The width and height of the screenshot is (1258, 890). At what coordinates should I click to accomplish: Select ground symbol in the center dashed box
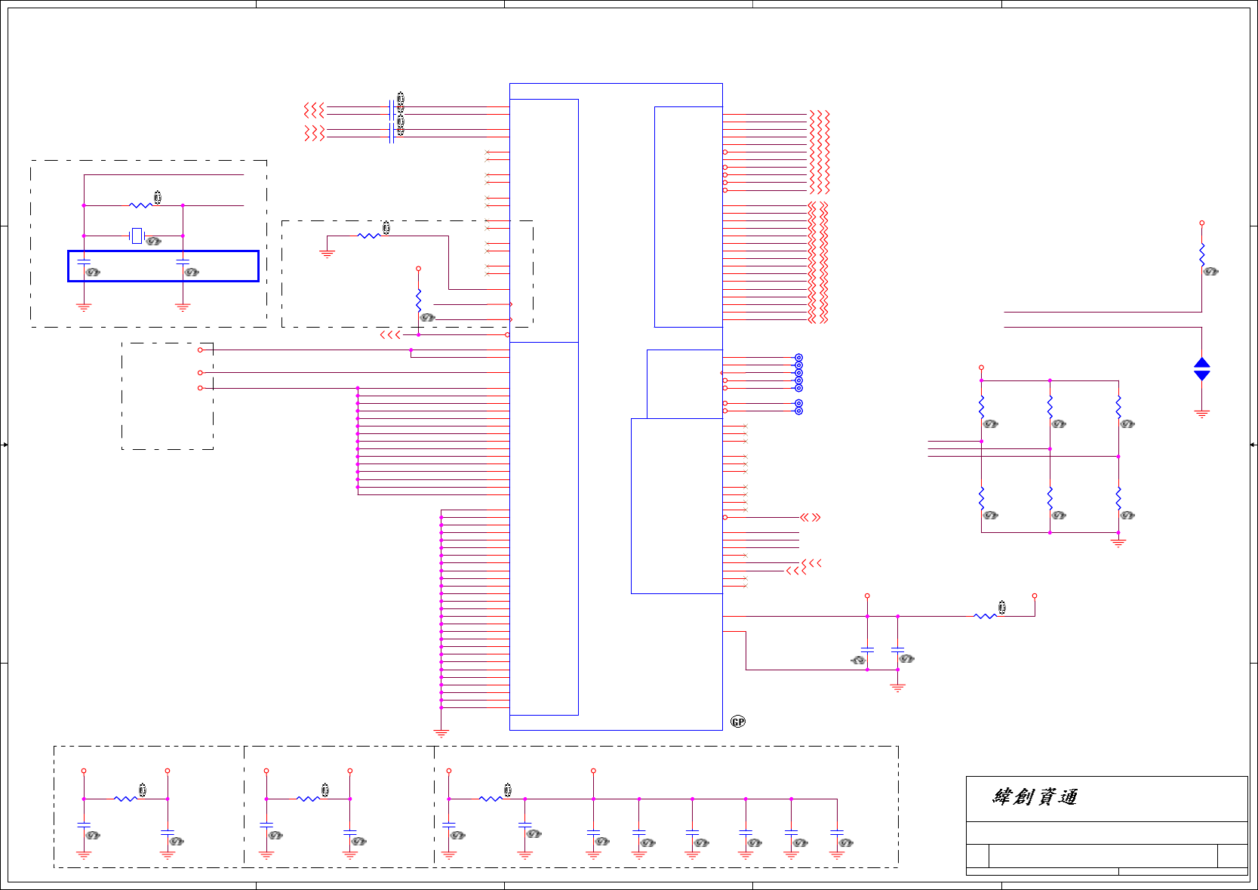[x=327, y=254]
